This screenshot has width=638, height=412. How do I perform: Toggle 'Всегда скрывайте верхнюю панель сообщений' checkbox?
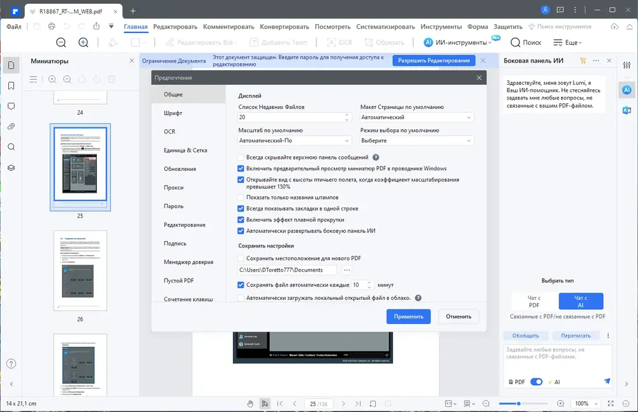click(x=241, y=158)
